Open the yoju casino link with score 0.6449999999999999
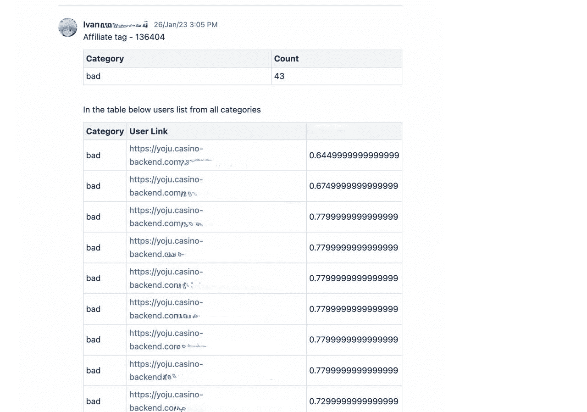The height and width of the screenshot is (412, 587). pos(171,155)
